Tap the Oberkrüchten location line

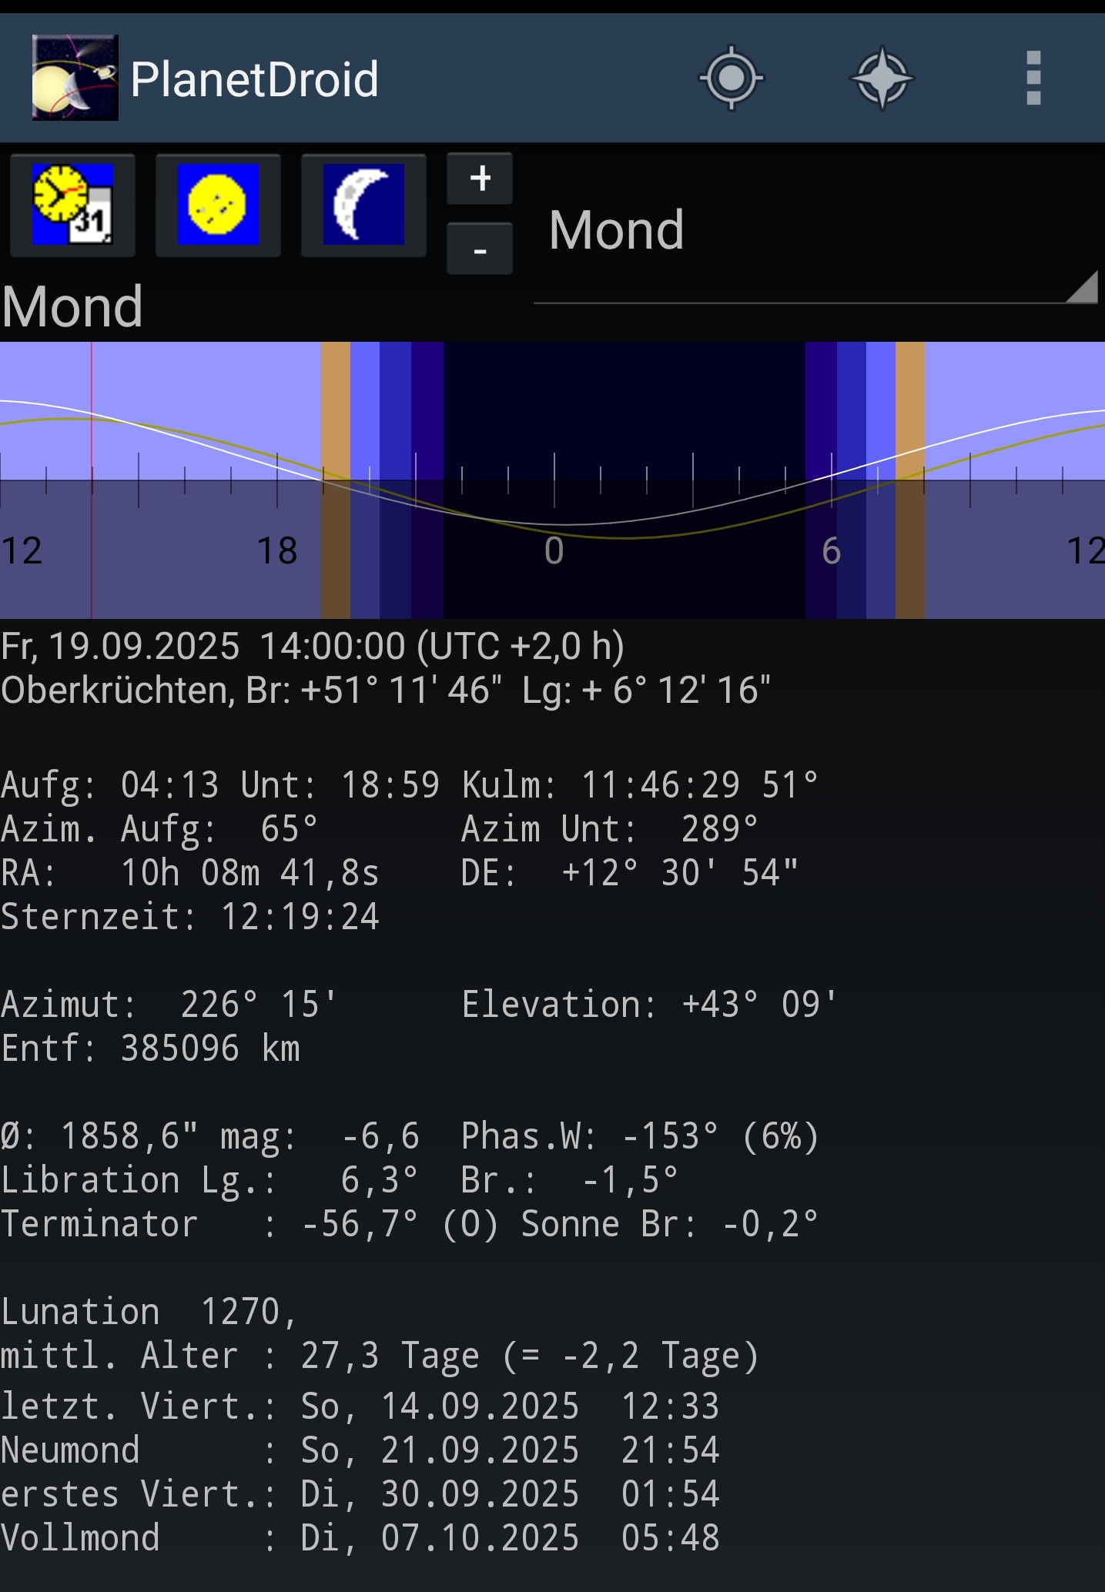click(386, 690)
